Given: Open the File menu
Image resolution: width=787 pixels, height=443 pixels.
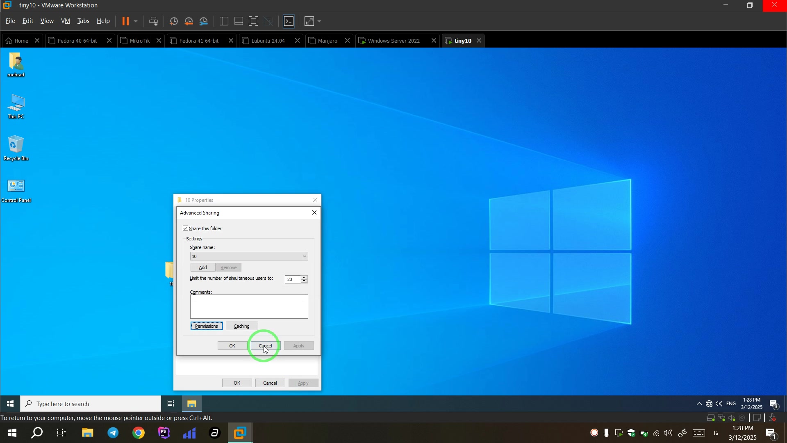Looking at the screenshot, I should click(10, 21).
